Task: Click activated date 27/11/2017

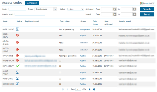Action: pos(109,56)
